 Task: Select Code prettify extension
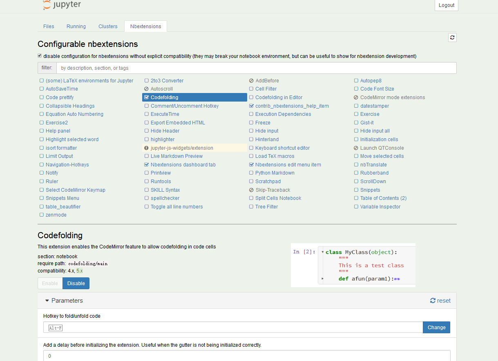pos(60,97)
